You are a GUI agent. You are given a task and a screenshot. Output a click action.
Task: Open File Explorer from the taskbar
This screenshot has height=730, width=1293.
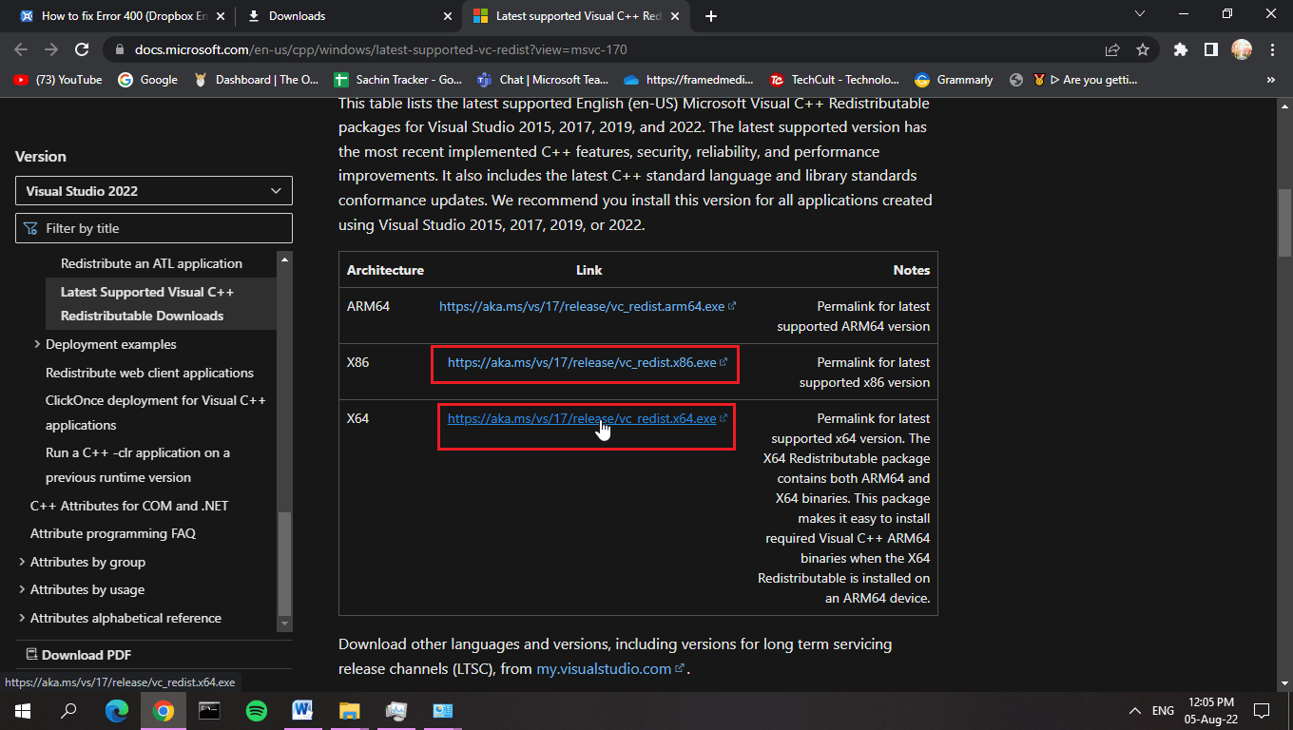(x=349, y=710)
